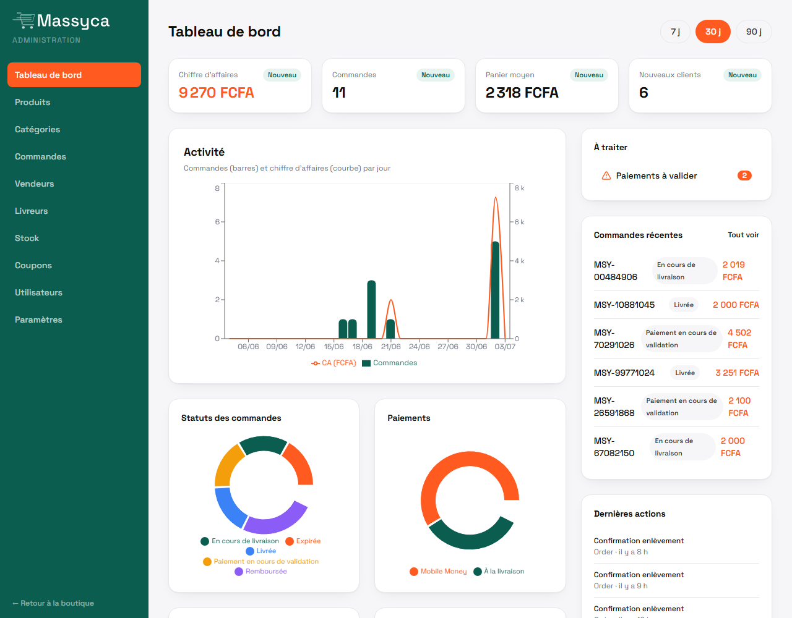Click the Livrée status badge of MSY-99771024
Image resolution: width=792 pixels, height=618 pixels.
(x=685, y=373)
